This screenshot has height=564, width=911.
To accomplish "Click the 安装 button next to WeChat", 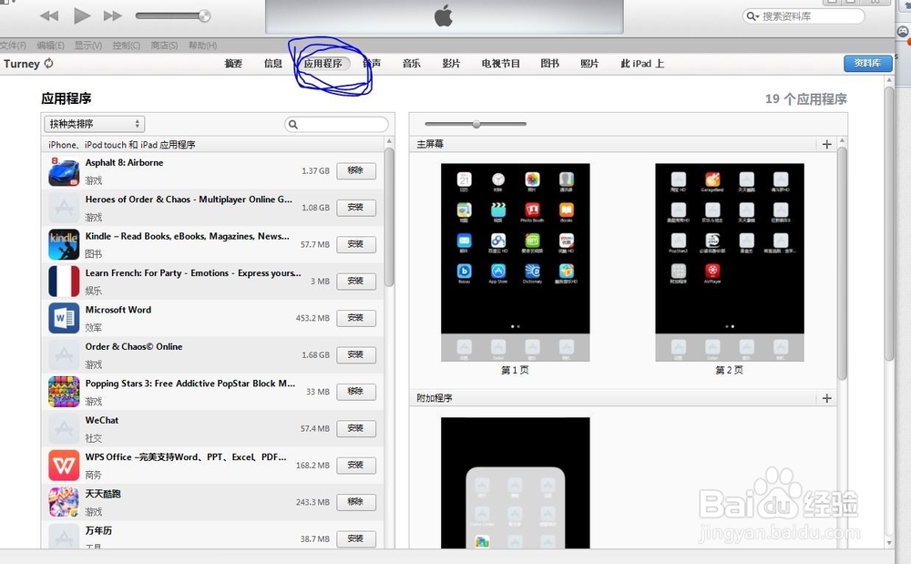I will 355,428.
